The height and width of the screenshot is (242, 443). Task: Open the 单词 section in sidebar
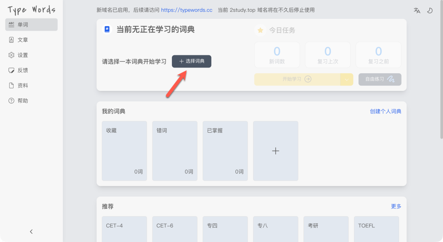coord(31,25)
